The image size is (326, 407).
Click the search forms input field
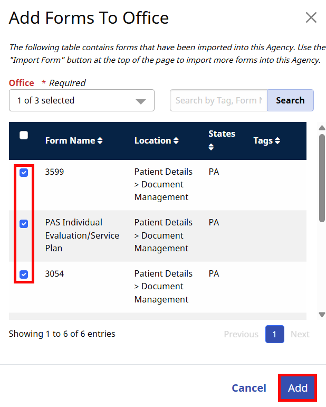coord(218,100)
